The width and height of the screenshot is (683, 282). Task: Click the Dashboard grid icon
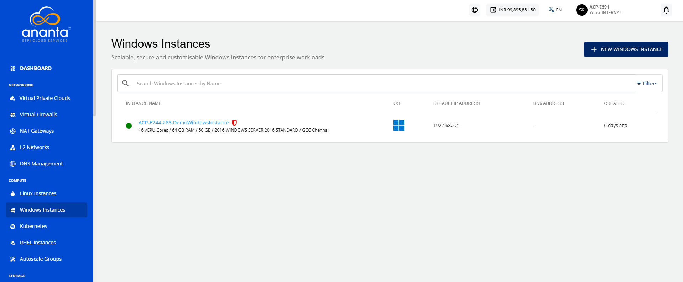pyautogui.click(x=13, y=69)
